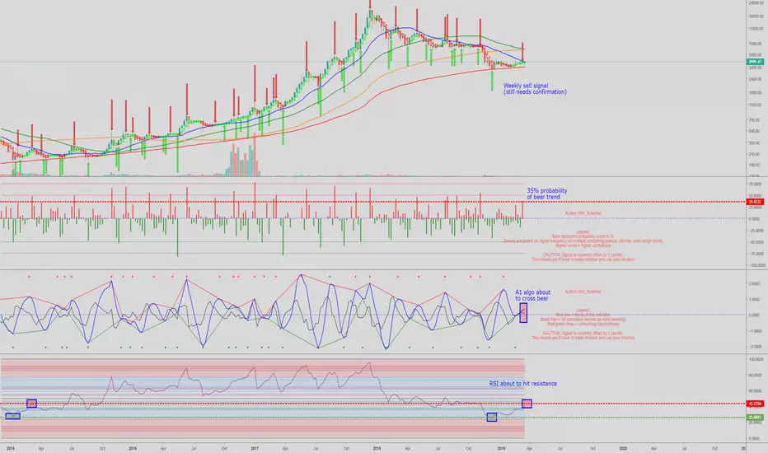Select the CAUTION note in the A1 algo pane
Image resolution: width=768 pixels, height=453 pixels.
[x=583, y=335]
